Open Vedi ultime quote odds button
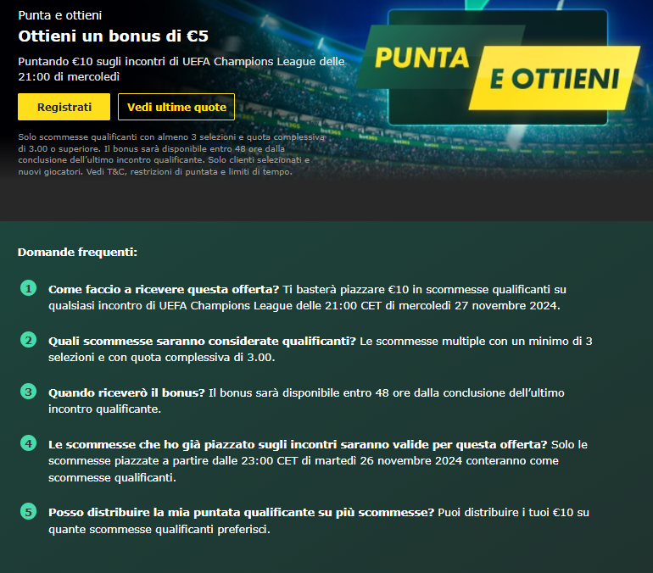The height and width of the screenshot is (573, 653). [x=176, y=107]
